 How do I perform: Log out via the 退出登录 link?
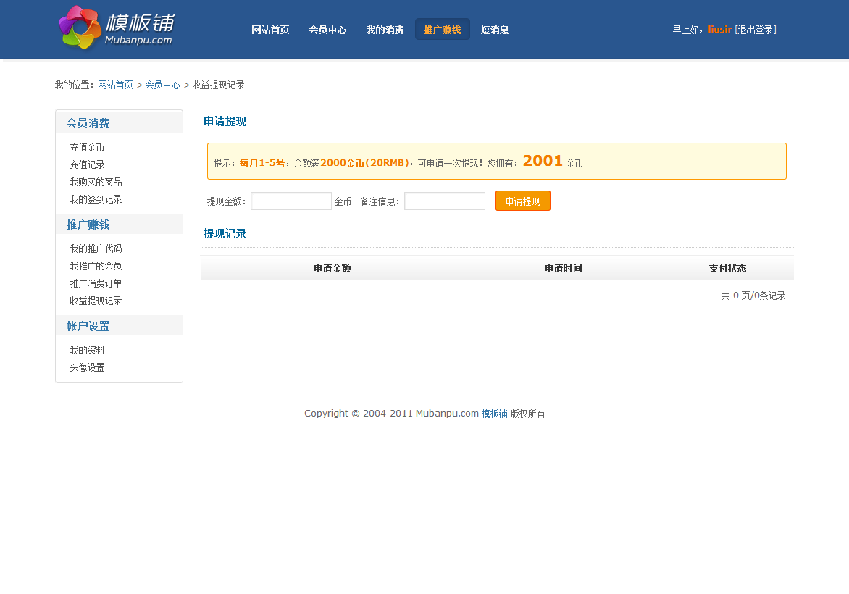coord(755,30)
